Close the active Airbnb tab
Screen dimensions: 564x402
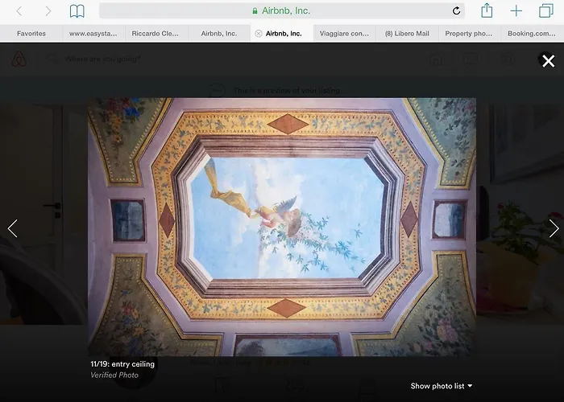coord(259,34)
